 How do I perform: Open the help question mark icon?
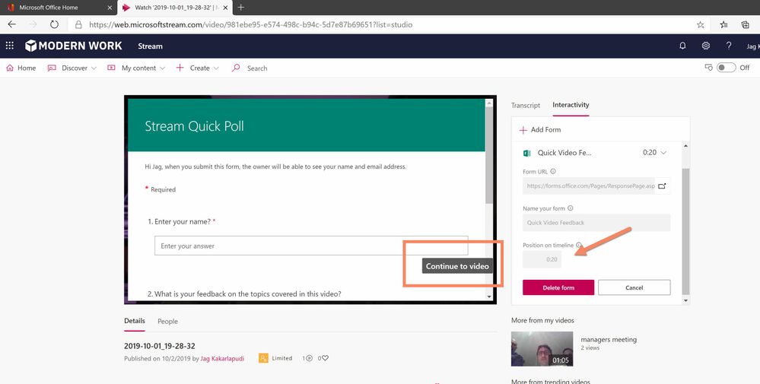[x=729, y=46]
